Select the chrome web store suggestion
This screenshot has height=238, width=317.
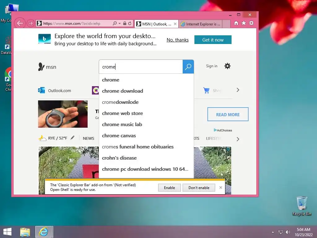point(146,113)
